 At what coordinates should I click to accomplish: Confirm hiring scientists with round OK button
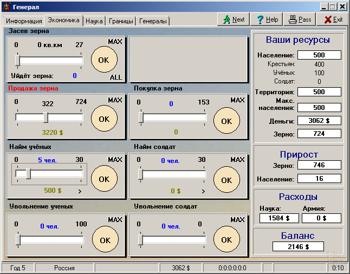[x=104, y=178]
